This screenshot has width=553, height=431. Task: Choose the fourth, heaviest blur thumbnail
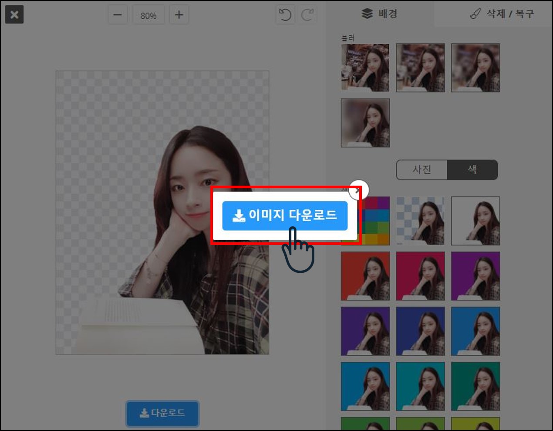tap(365, 123)
